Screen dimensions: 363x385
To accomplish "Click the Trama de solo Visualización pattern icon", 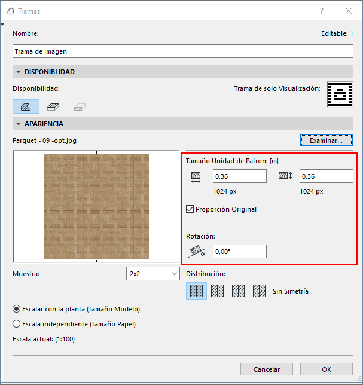I will tap(340, 94).
